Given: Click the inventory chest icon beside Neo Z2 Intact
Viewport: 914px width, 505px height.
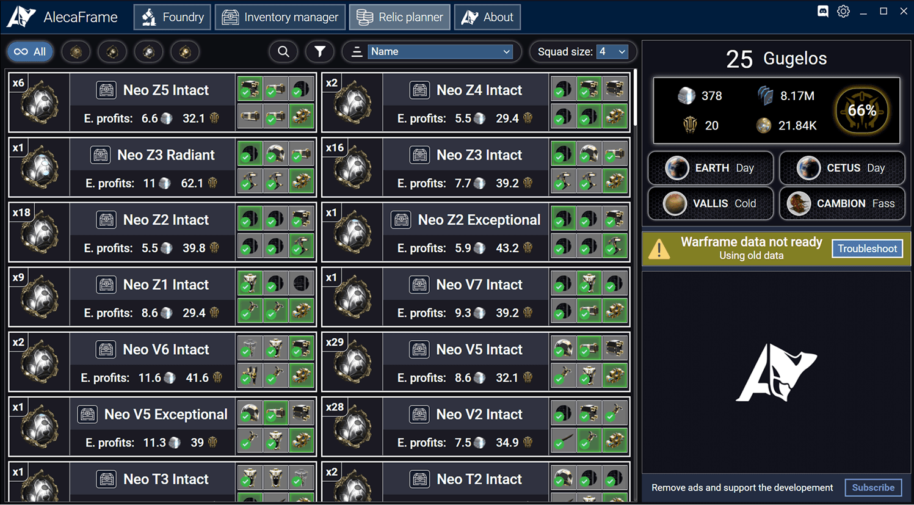Looking at the screenshot, I should [106, 220].
